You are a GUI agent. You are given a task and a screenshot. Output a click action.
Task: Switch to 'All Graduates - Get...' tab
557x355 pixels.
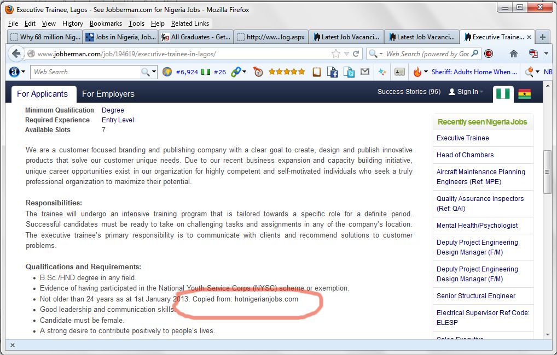coord(196,37)
